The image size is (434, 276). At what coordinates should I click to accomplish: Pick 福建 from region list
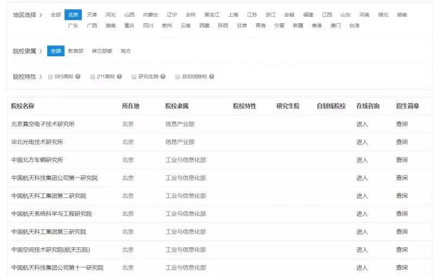[x=308, y=15]
